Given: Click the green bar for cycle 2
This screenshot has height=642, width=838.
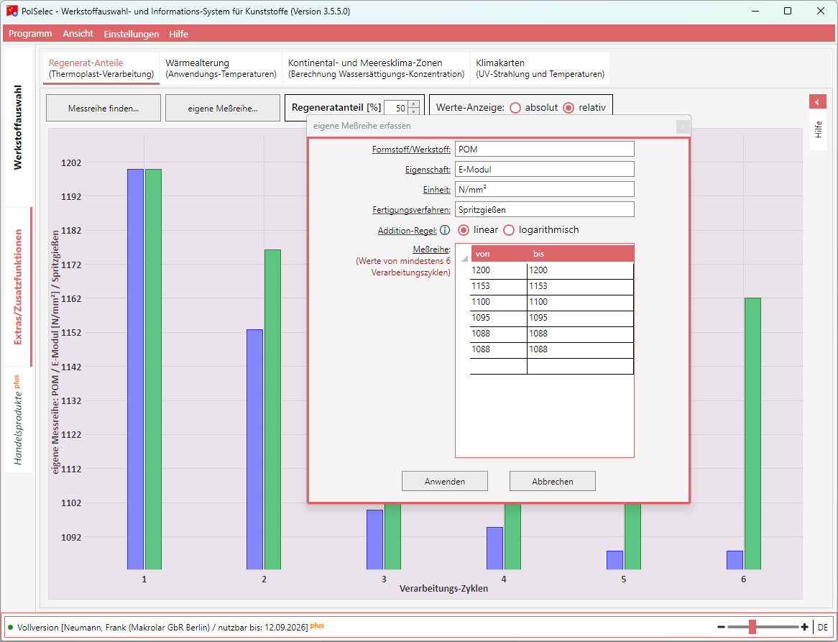Looking at the screenshot, I should (x=272, y=410).
